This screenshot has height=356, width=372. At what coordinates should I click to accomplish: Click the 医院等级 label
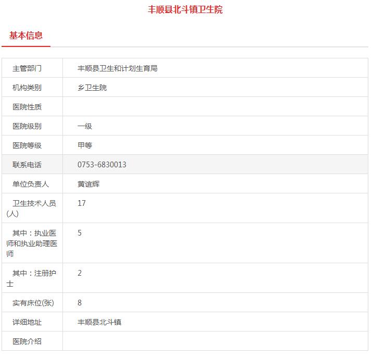pos(27,145)
